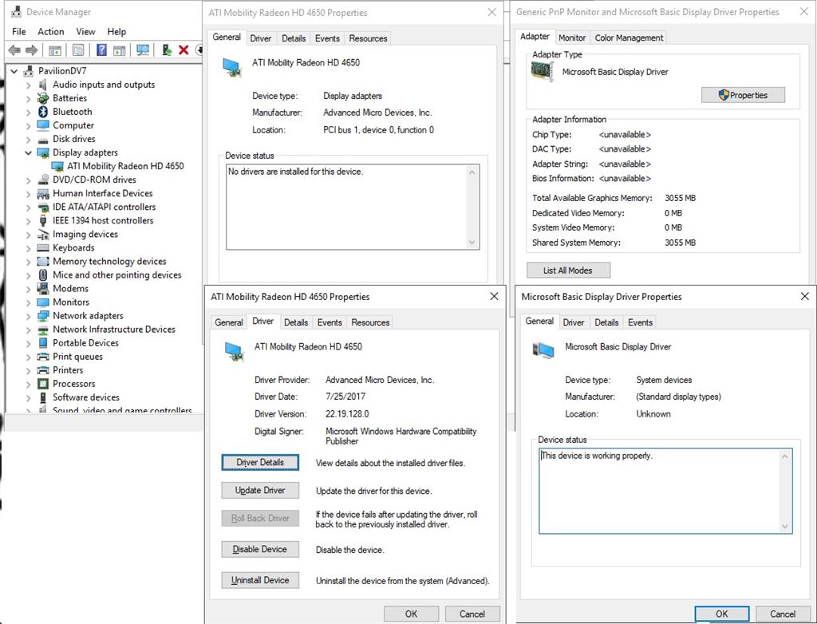Click the Update device driver toolbar icon

(167, 50)
